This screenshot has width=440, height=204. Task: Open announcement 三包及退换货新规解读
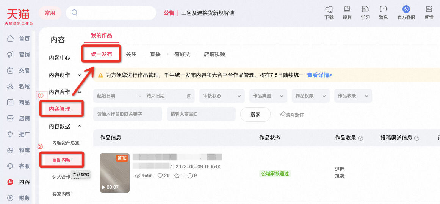(x=208, y=13)
